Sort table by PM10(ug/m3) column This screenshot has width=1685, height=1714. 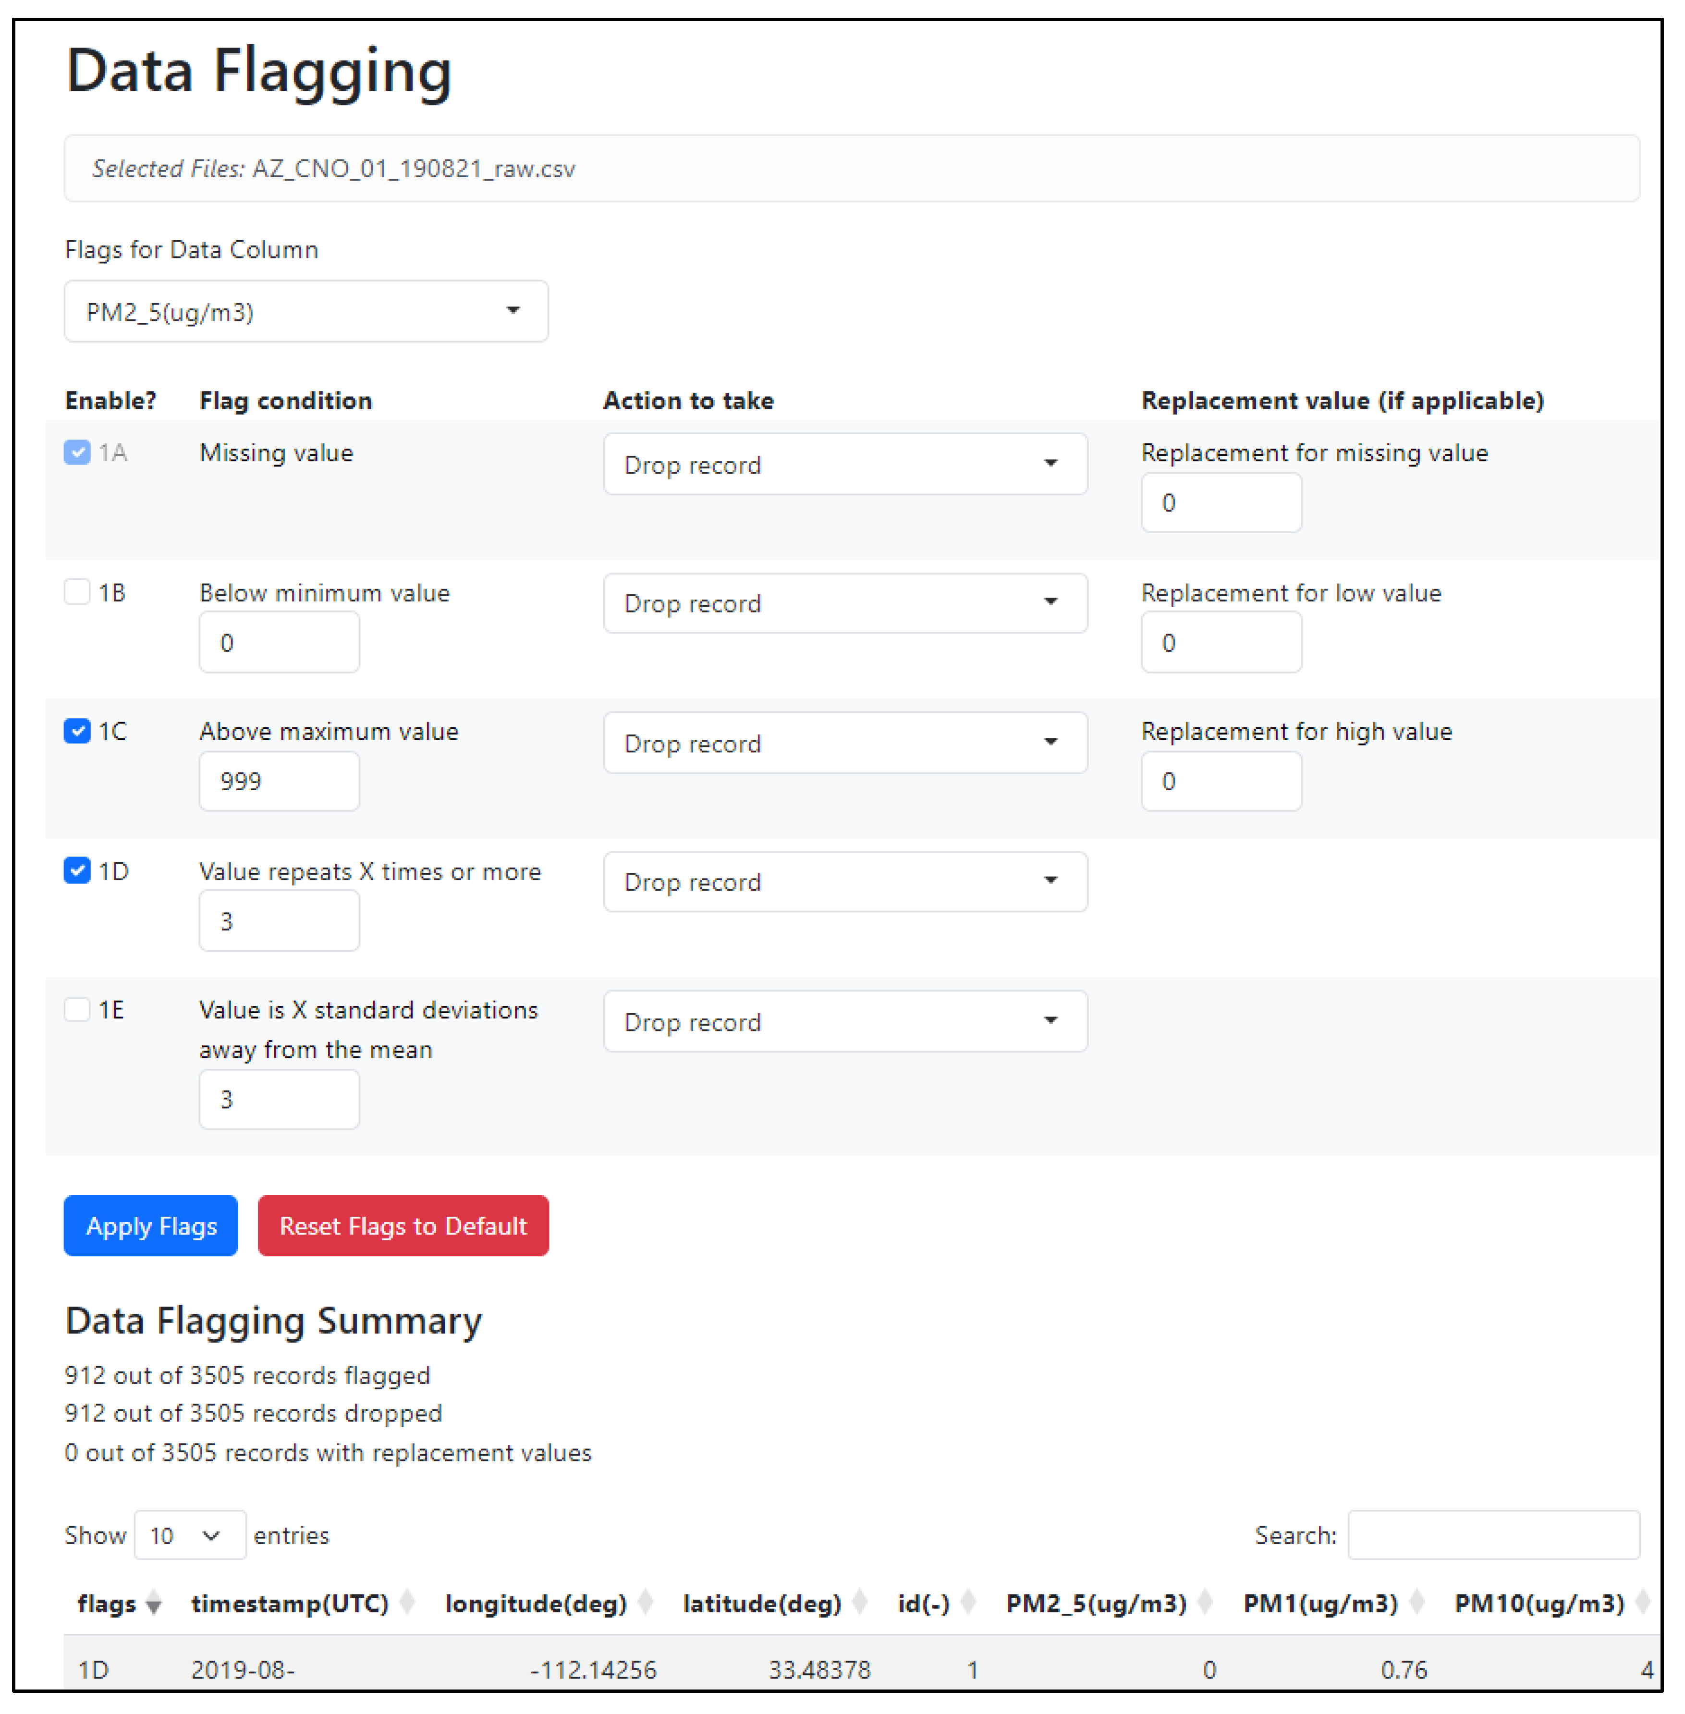coord(1539,1604)
